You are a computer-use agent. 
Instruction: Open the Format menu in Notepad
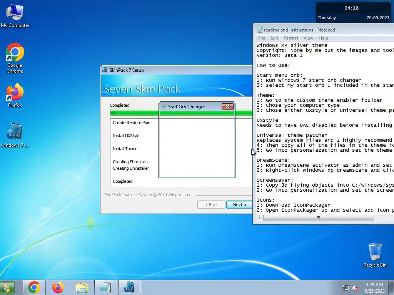click(291, 38)
